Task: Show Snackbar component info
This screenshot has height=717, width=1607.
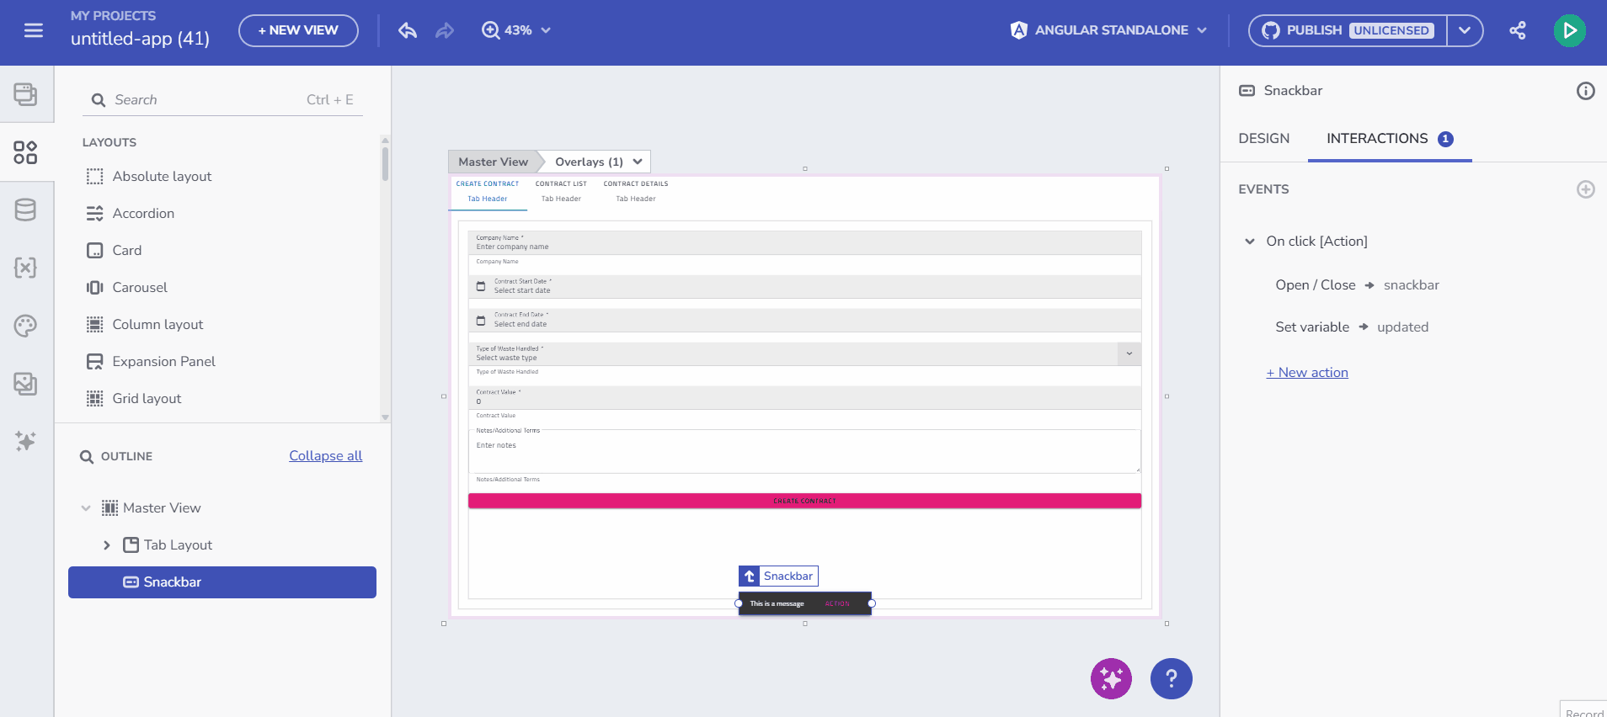Action: (x=1585, y=91)
